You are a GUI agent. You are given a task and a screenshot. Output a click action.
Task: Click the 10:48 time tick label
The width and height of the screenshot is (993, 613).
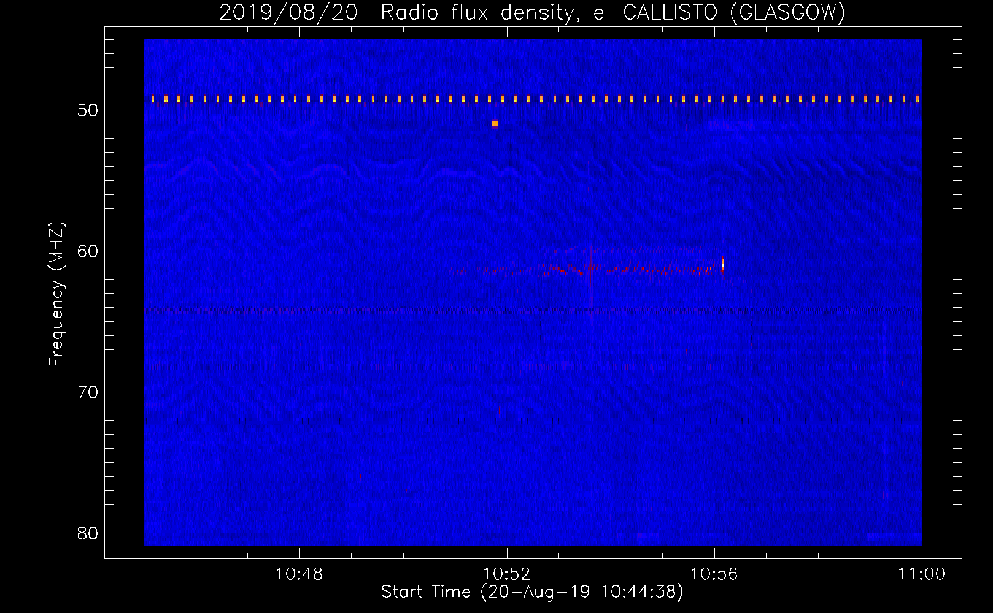coord(299,574)
